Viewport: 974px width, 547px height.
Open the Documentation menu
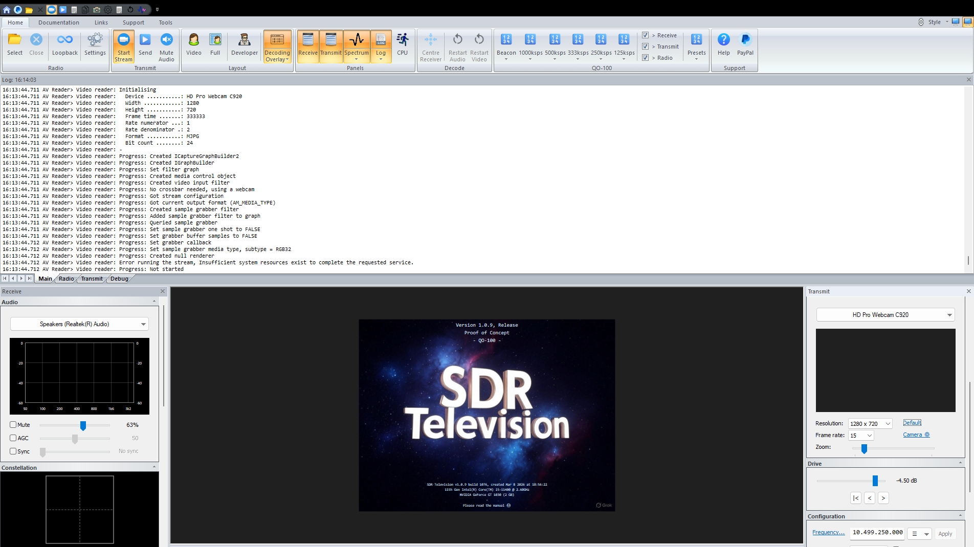pos(59,22)
